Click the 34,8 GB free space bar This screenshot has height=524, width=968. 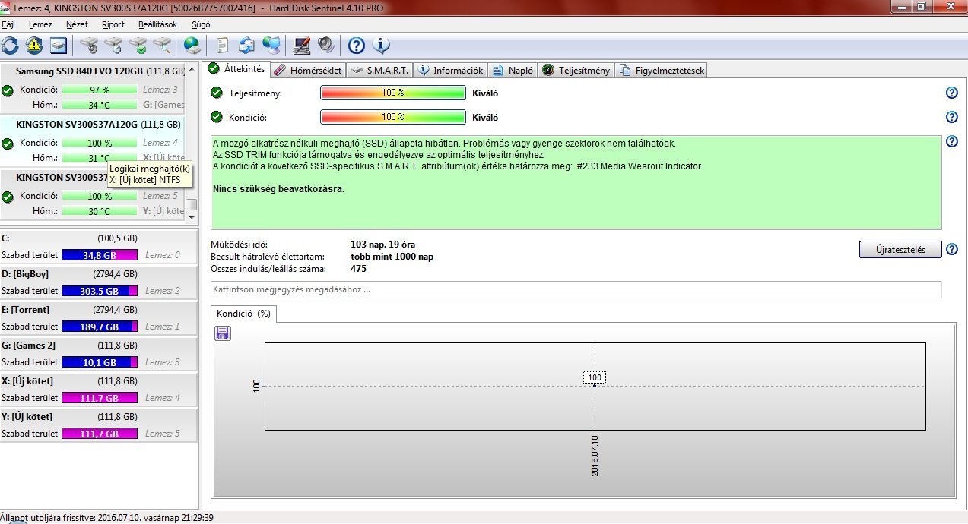[100, 255]
